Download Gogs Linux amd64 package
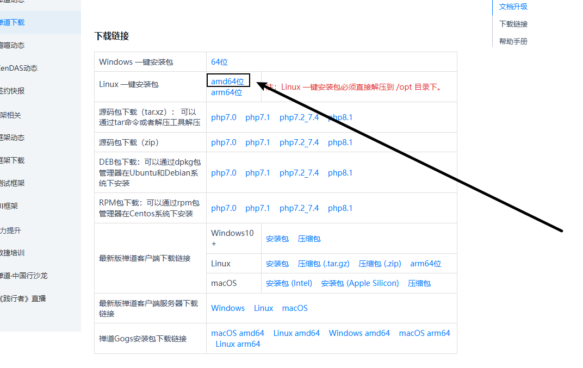Image resolution: width=583 pixels, height=368 pixels. click(296, 333)
